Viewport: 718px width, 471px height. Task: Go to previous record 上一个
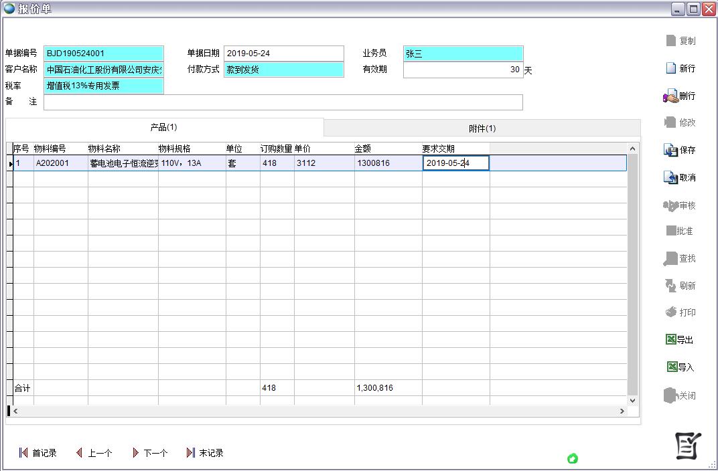pos(80,453)
